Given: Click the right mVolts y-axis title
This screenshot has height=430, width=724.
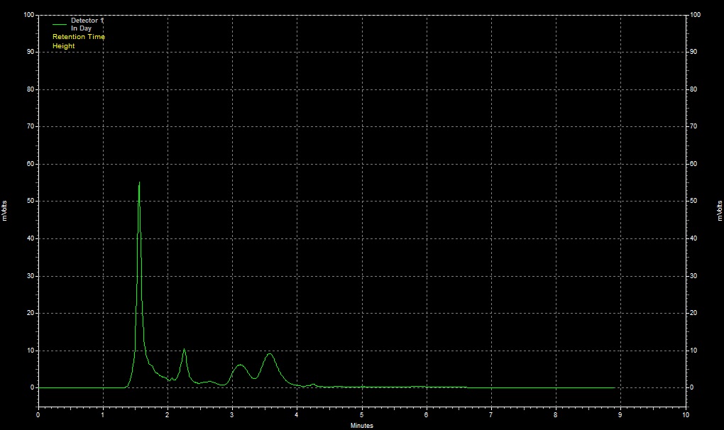Looking at the screenshot, I should click(x=718, y=211).
